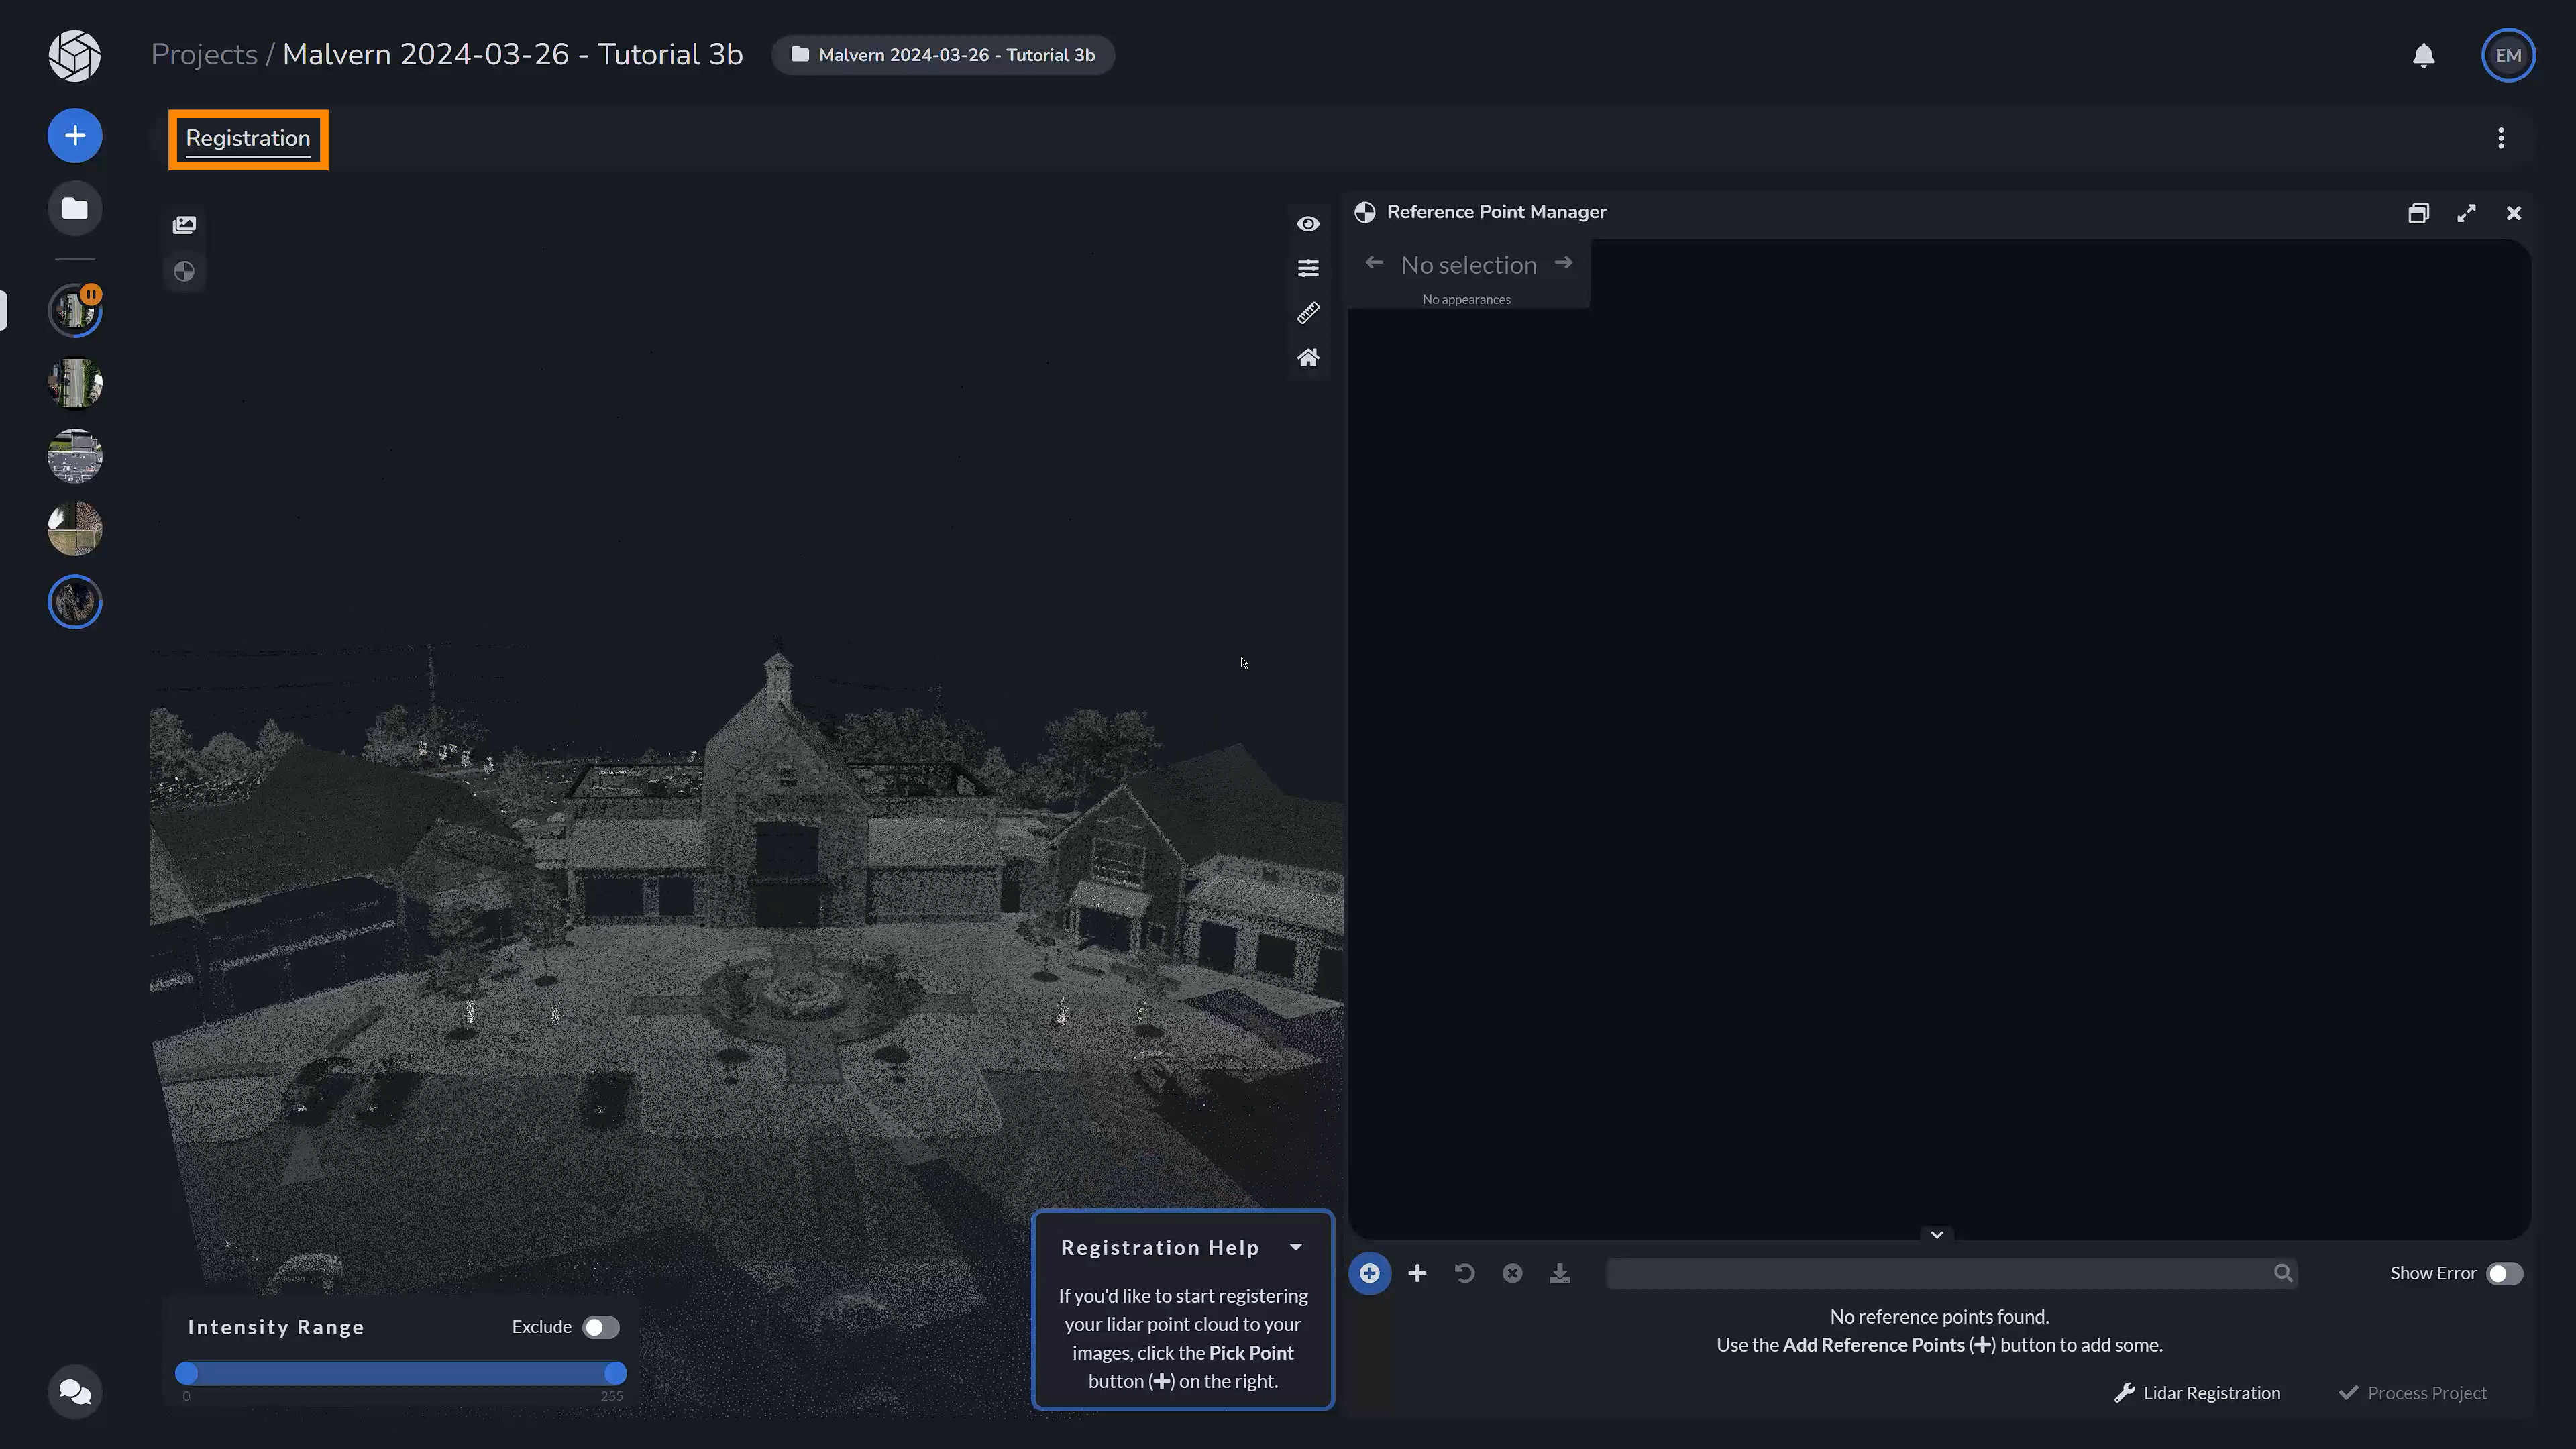Open the point cloud display settings sliders
The image size is (2576, 1449).
click(1308, 267)
